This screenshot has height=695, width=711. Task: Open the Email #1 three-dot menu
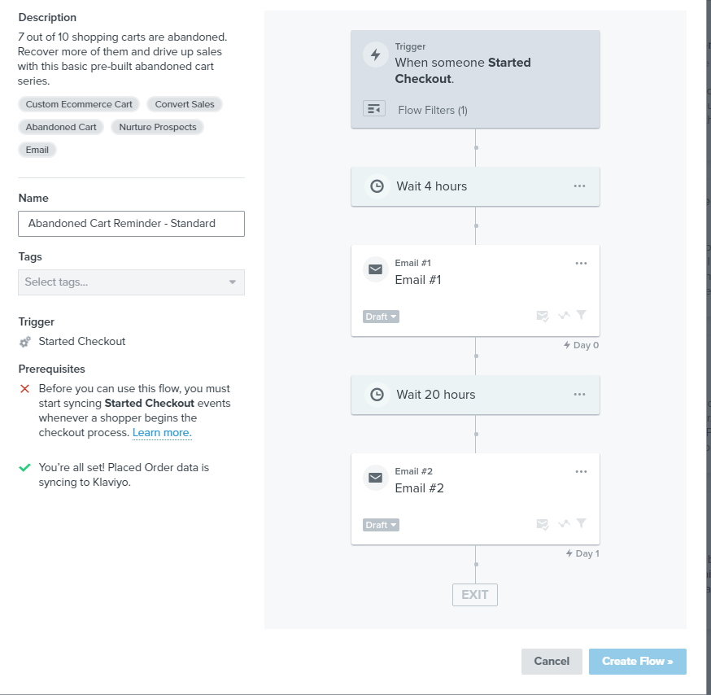pos(582,263)
